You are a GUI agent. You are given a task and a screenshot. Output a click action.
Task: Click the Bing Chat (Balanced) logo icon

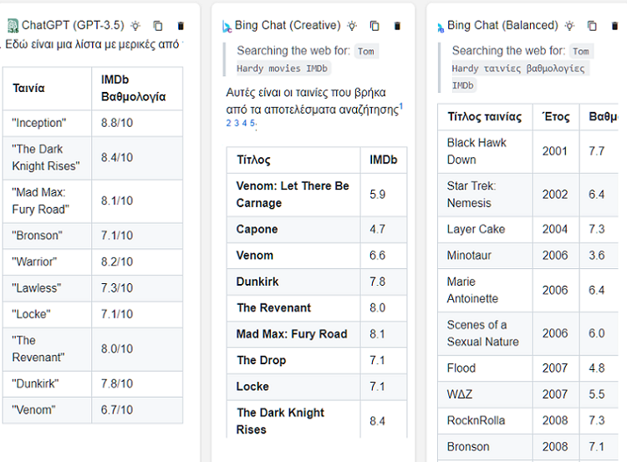tap(441, 28)
